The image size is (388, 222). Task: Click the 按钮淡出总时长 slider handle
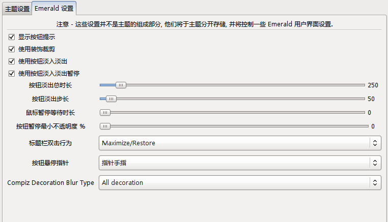click(121, 85)
